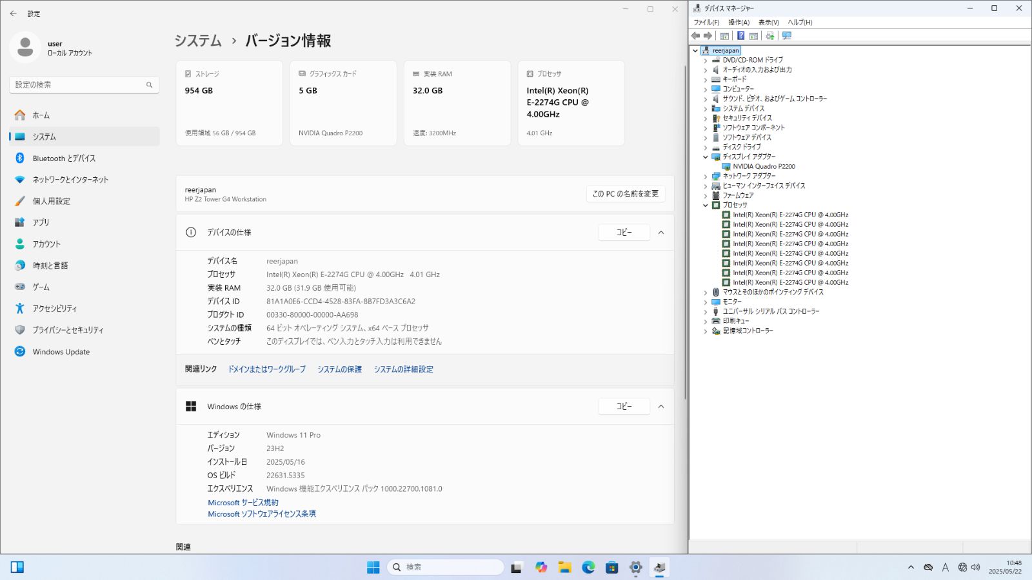This screenshot has width=1032, height=580.
Task: Expand the DVD/CD-ROM ドライブ node
Action: [x=706, y=61]
